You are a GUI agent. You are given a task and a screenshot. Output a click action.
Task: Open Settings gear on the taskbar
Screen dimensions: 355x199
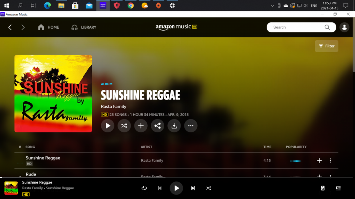coord(172,6)
